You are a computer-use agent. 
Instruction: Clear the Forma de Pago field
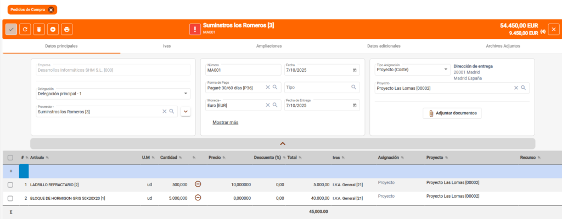click(x=268, y=87)
